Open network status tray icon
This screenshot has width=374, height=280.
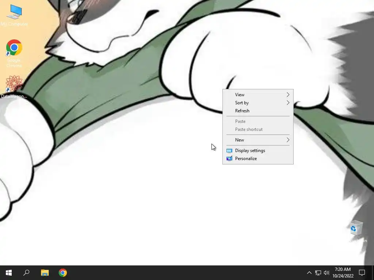click(318, 273)
